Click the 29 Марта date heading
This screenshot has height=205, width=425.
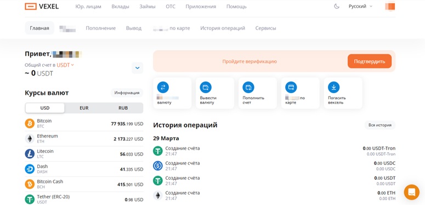[166, 138]
